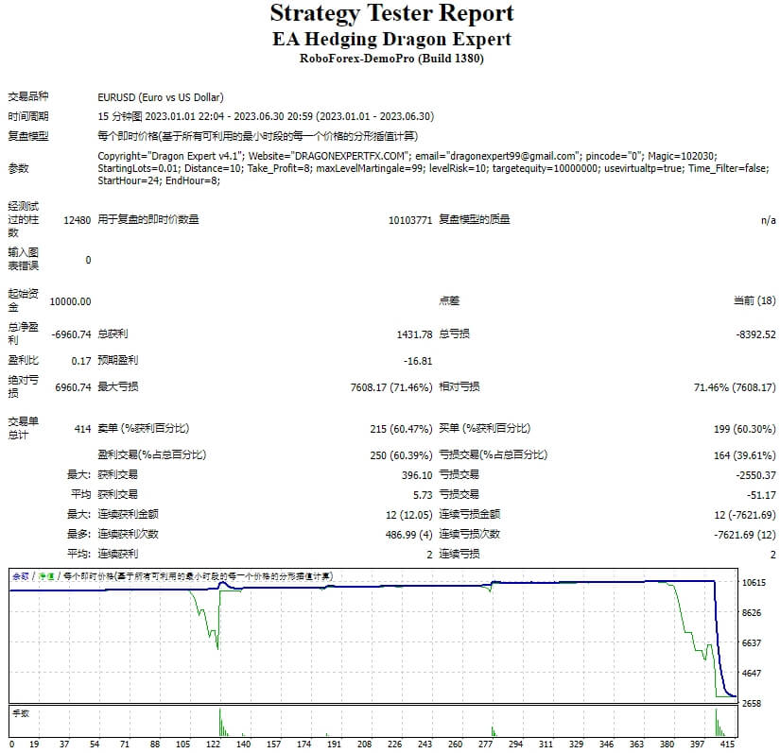
Task: Click maximal consecutive loss -7621.69 (12)
Action: [x=745, y=535]
